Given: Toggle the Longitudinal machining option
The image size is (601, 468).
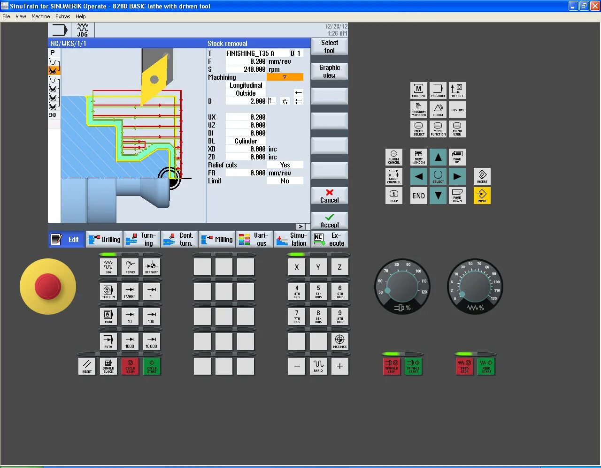Looking at the screenshot, I should pos(246,85).
